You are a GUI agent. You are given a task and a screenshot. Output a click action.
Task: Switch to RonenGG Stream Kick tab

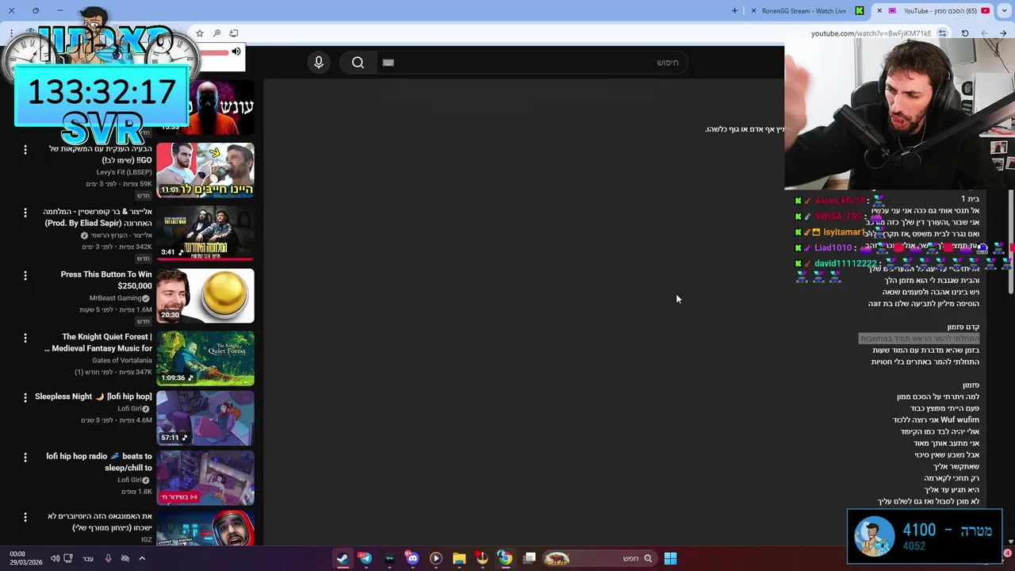(809, 10)
